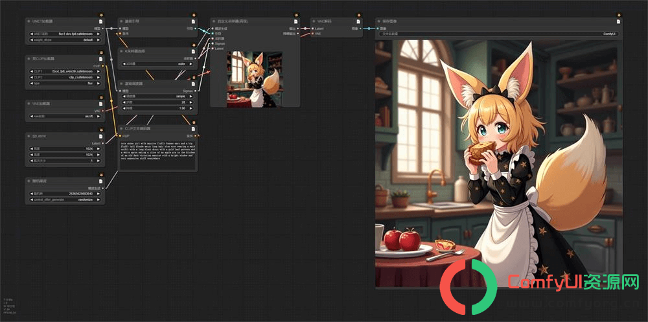
Task: Click the orange badge icon above the 自定义采样器 node
Action: coord(297,15)
